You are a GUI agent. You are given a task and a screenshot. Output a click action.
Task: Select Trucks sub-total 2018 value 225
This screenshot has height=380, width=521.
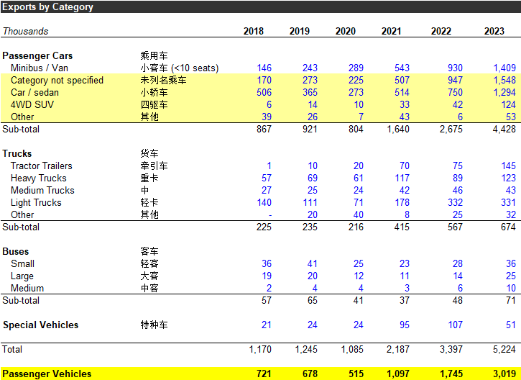(x=264, y=227)
